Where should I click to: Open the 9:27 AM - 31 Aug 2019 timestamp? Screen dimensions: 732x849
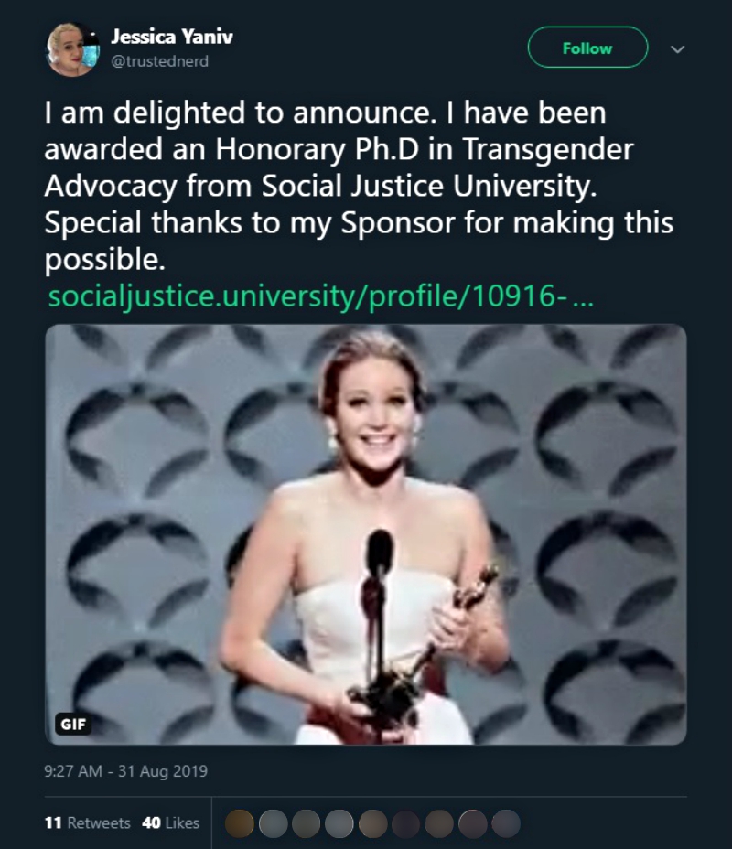tap(126, 771)
